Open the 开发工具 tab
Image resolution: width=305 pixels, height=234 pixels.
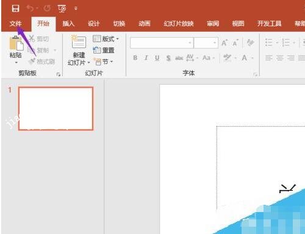(x=270, y=24)
